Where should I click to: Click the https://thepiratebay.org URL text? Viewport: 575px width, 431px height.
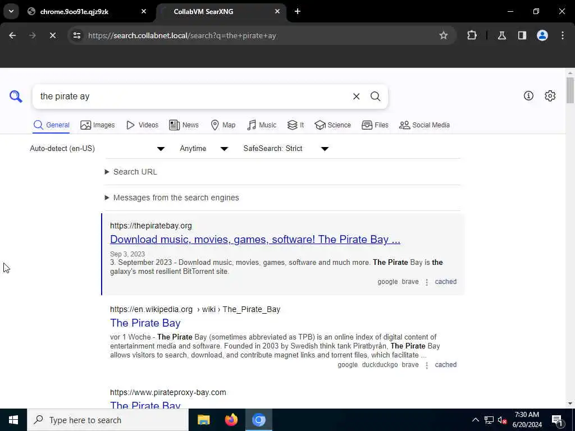[x=150, y=226]
